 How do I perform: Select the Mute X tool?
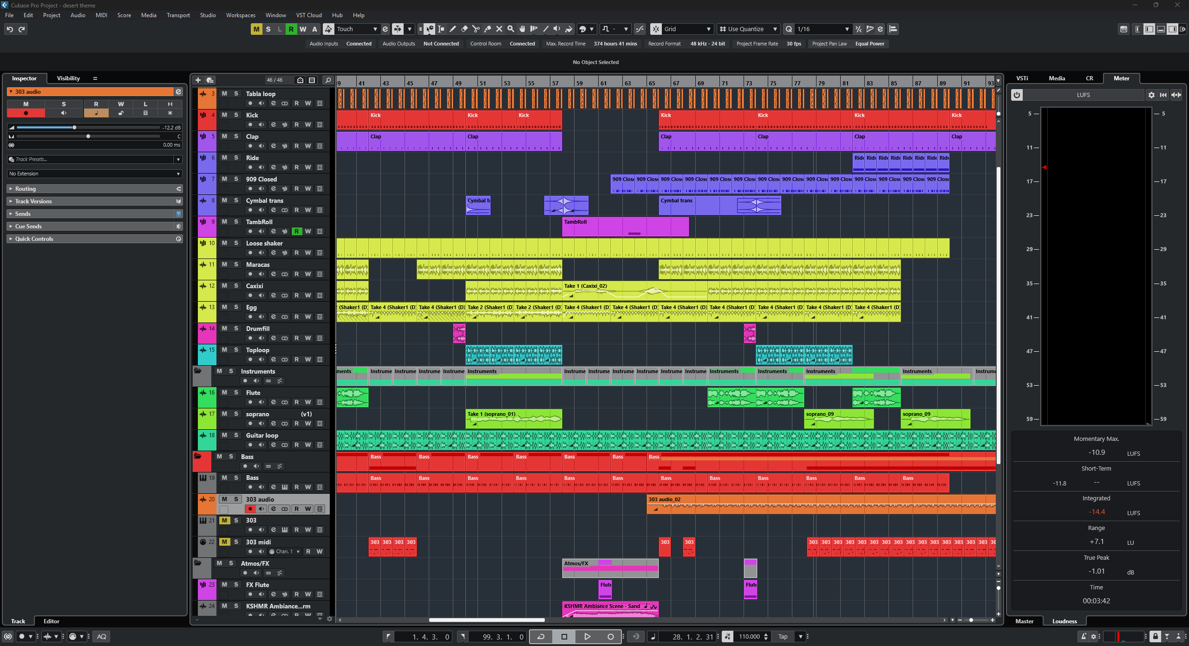click(x=499, y=29)
